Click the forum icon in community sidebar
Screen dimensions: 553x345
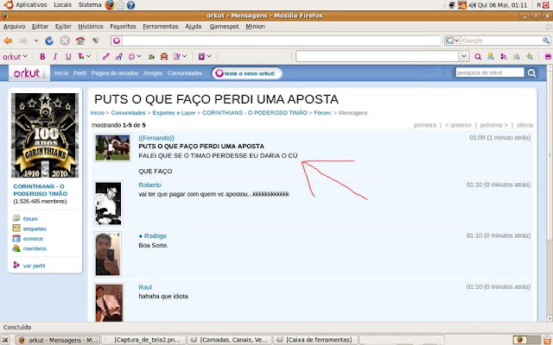pyautogui.click(x=16, y=218)
